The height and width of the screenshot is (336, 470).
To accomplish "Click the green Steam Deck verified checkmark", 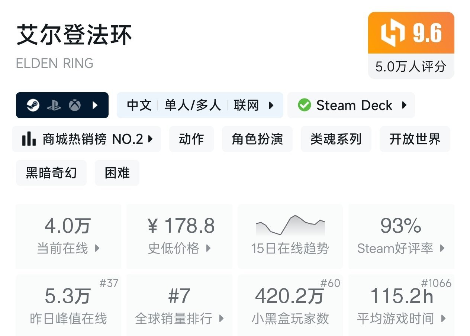I will tap(304, 106).
